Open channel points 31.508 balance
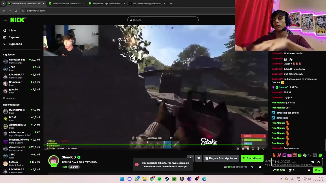This screenshot has height=183, width=326. [279, 170]
